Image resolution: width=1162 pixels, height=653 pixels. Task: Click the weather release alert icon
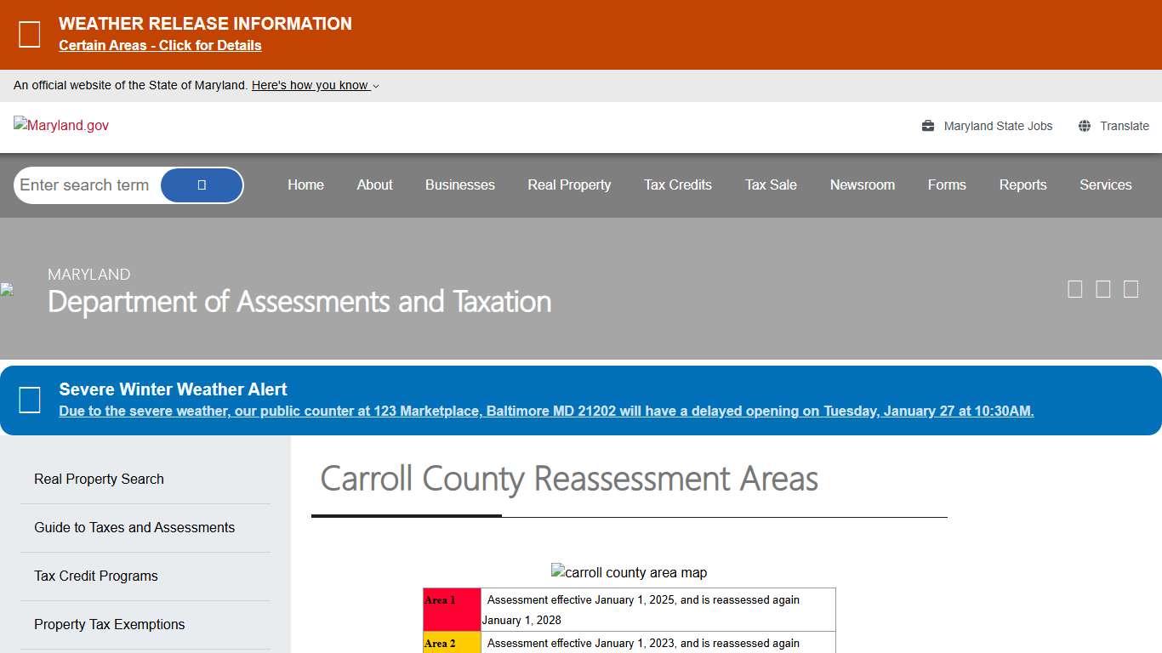[x=30, y=34]
